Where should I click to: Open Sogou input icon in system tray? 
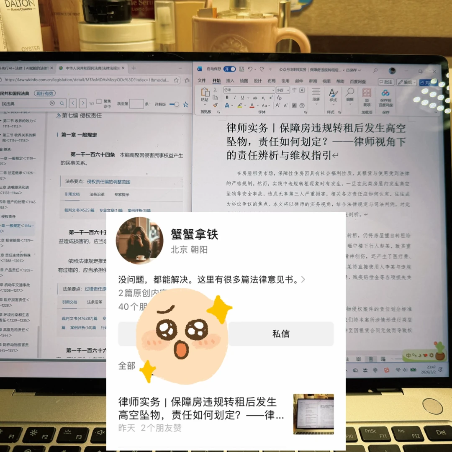point(387,370)
